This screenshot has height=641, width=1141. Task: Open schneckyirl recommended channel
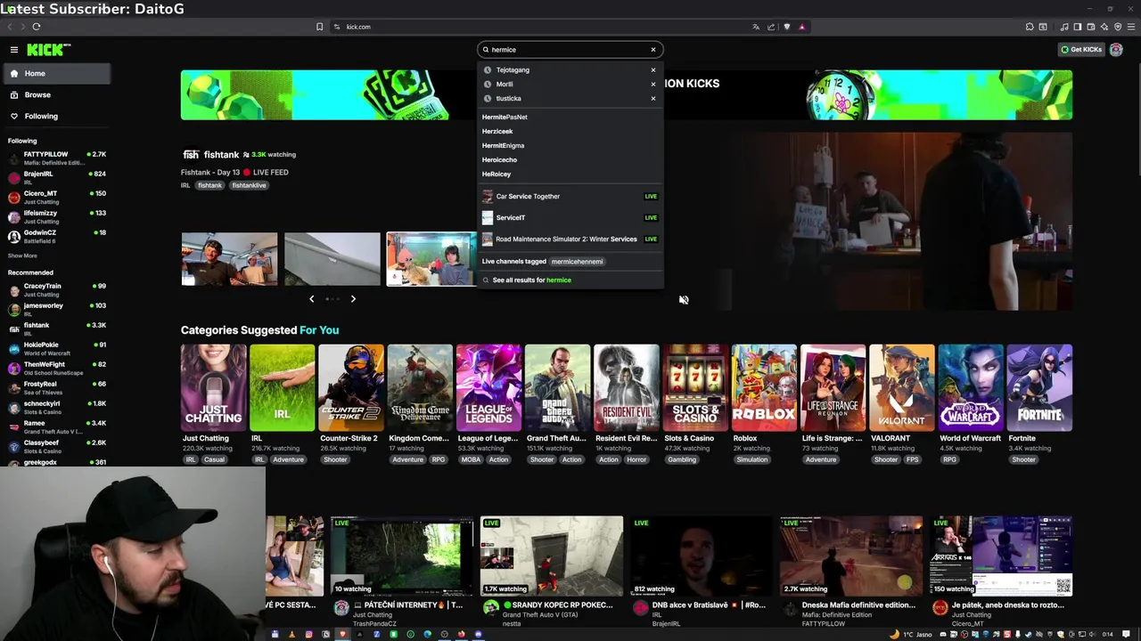point(56,408)
